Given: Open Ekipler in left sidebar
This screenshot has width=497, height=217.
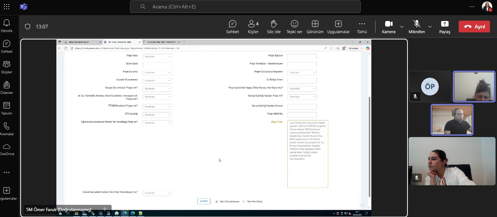Looking at the screenshot, I should tap(7, 67).
